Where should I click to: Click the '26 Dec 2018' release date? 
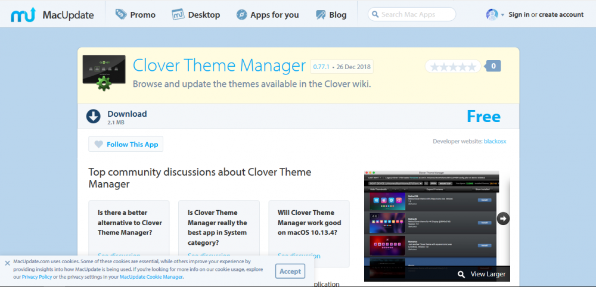353,67
